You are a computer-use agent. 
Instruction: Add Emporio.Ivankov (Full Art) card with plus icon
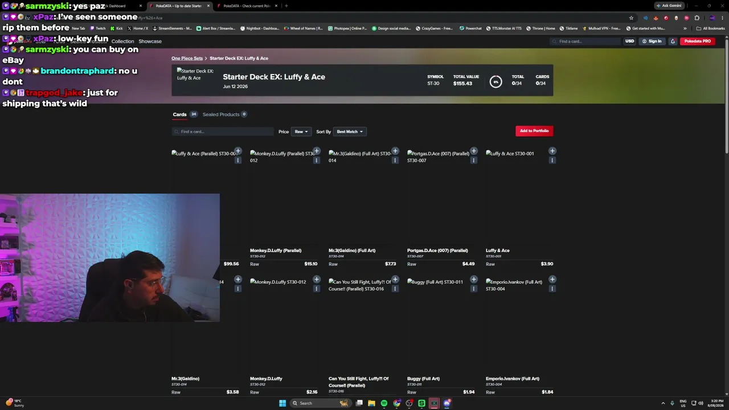pos(552,279)
